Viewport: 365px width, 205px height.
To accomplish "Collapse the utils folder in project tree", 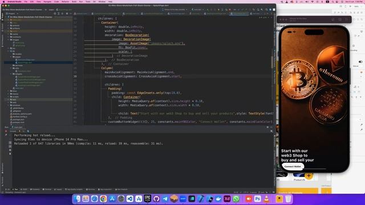I will point(11,68).
